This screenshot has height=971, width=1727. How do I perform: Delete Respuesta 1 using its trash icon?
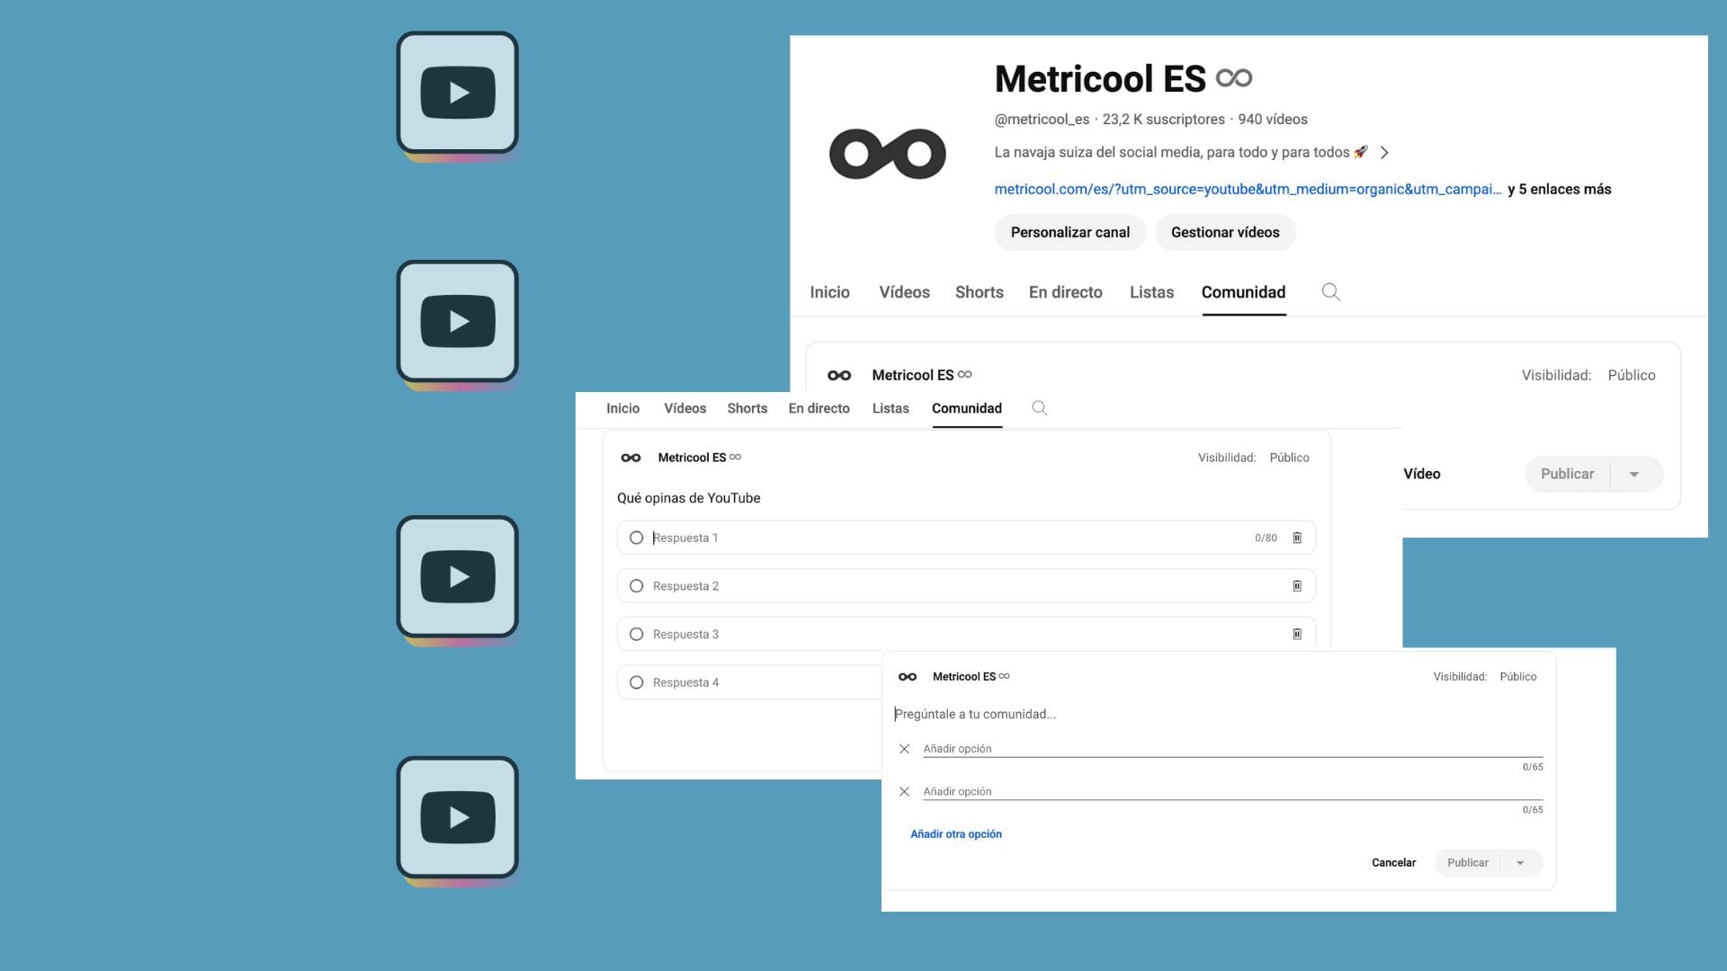point(1297,538)
